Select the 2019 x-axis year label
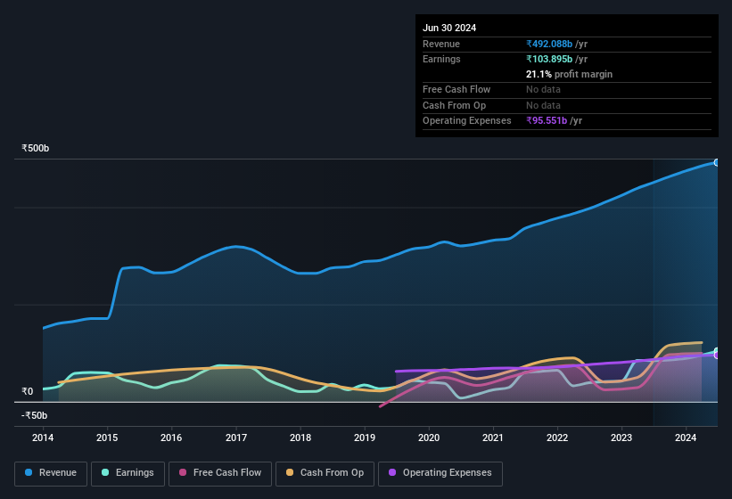Viewport: 732px width, 499px height. (365, 438)
